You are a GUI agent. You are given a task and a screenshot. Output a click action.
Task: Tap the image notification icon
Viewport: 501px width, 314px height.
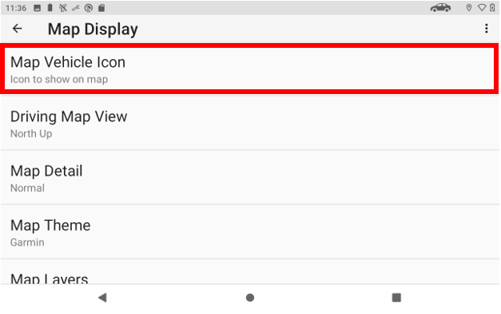[37, 8]
